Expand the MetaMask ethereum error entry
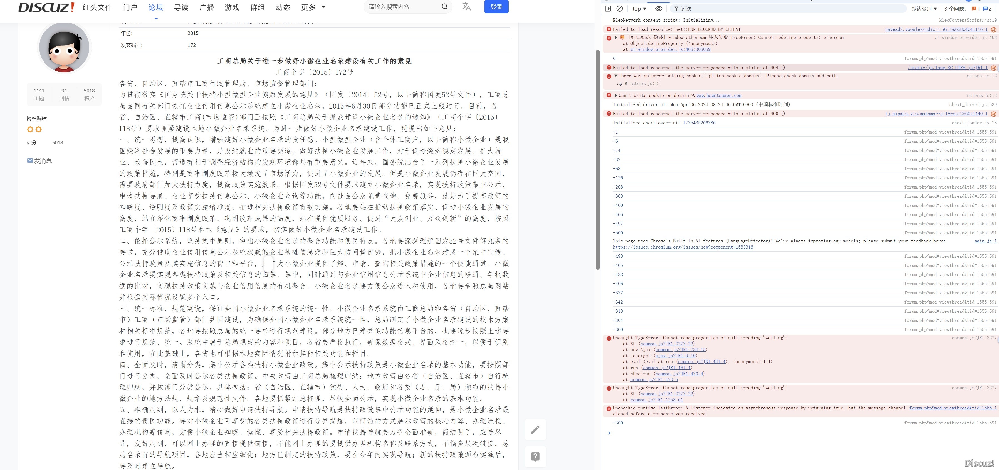The image size is (999, 470). 616,37
